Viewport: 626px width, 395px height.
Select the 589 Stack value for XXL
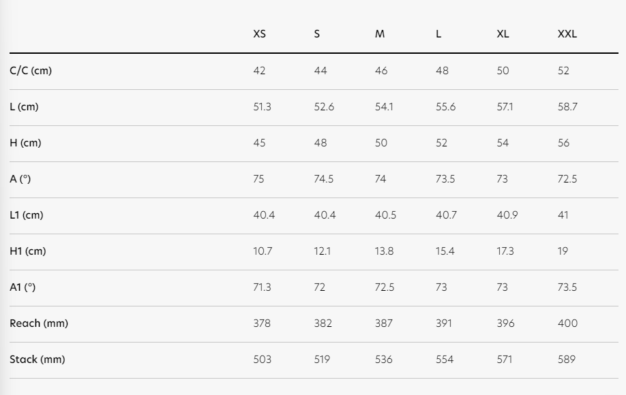566,360
